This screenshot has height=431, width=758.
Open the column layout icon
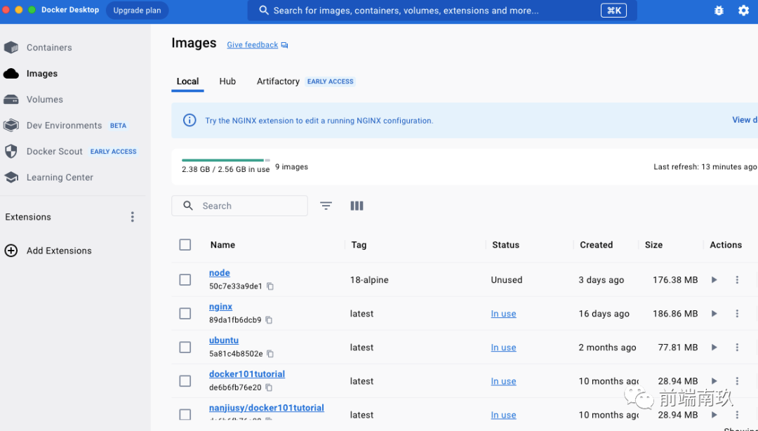[357, 206]
